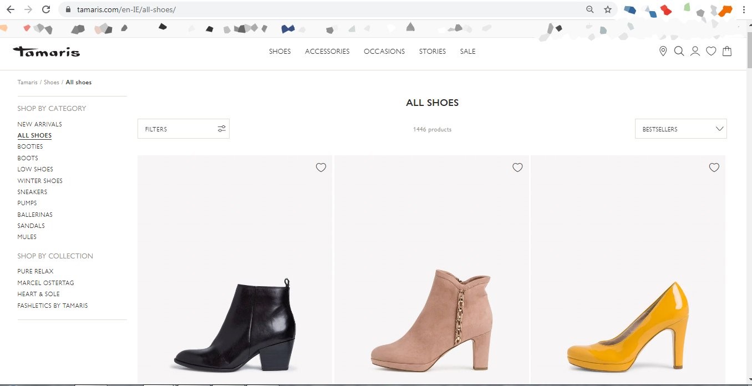Open the Bestsellers sort dropdown

[x=680, y=129]
